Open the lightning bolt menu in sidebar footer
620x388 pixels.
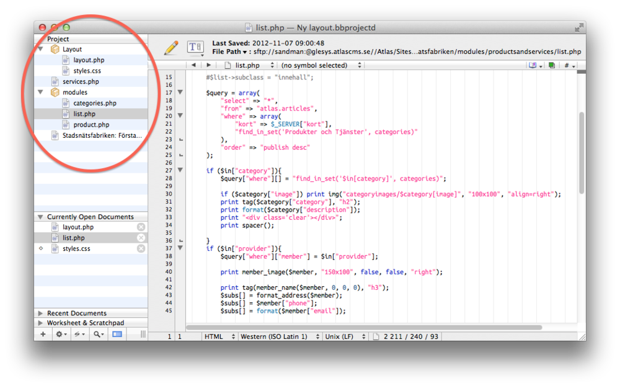[79, 334]
